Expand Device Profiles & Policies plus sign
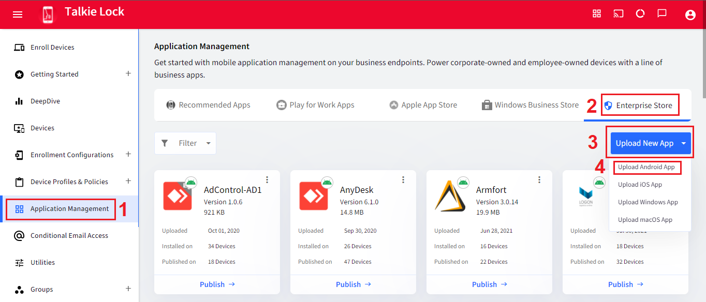The image size is (706, 302). (x=128, y=181)
